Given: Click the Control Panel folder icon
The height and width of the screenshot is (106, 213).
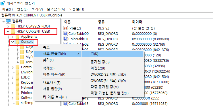Looking at the screenshot, I should [18, 67].
